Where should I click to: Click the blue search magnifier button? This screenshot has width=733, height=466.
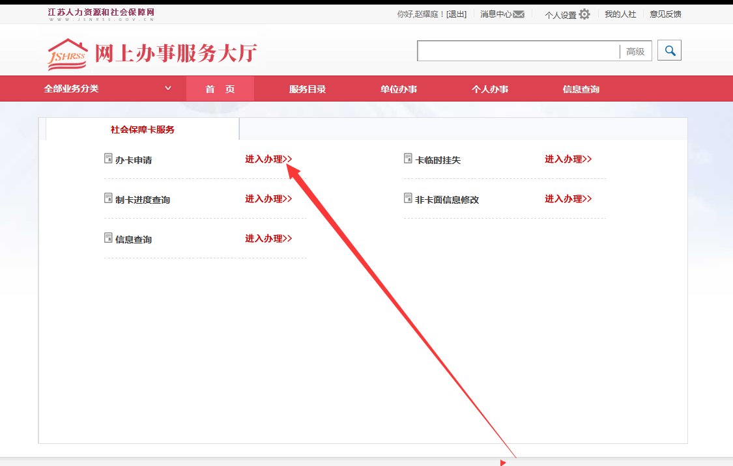pyautogui.click(x=670, y=50)
